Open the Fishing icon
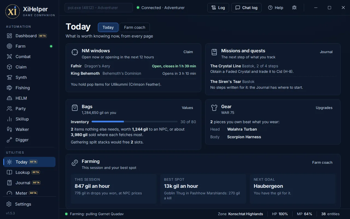 [10, 88]
